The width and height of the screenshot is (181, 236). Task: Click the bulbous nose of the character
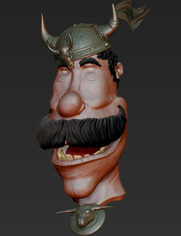(71, 104)
